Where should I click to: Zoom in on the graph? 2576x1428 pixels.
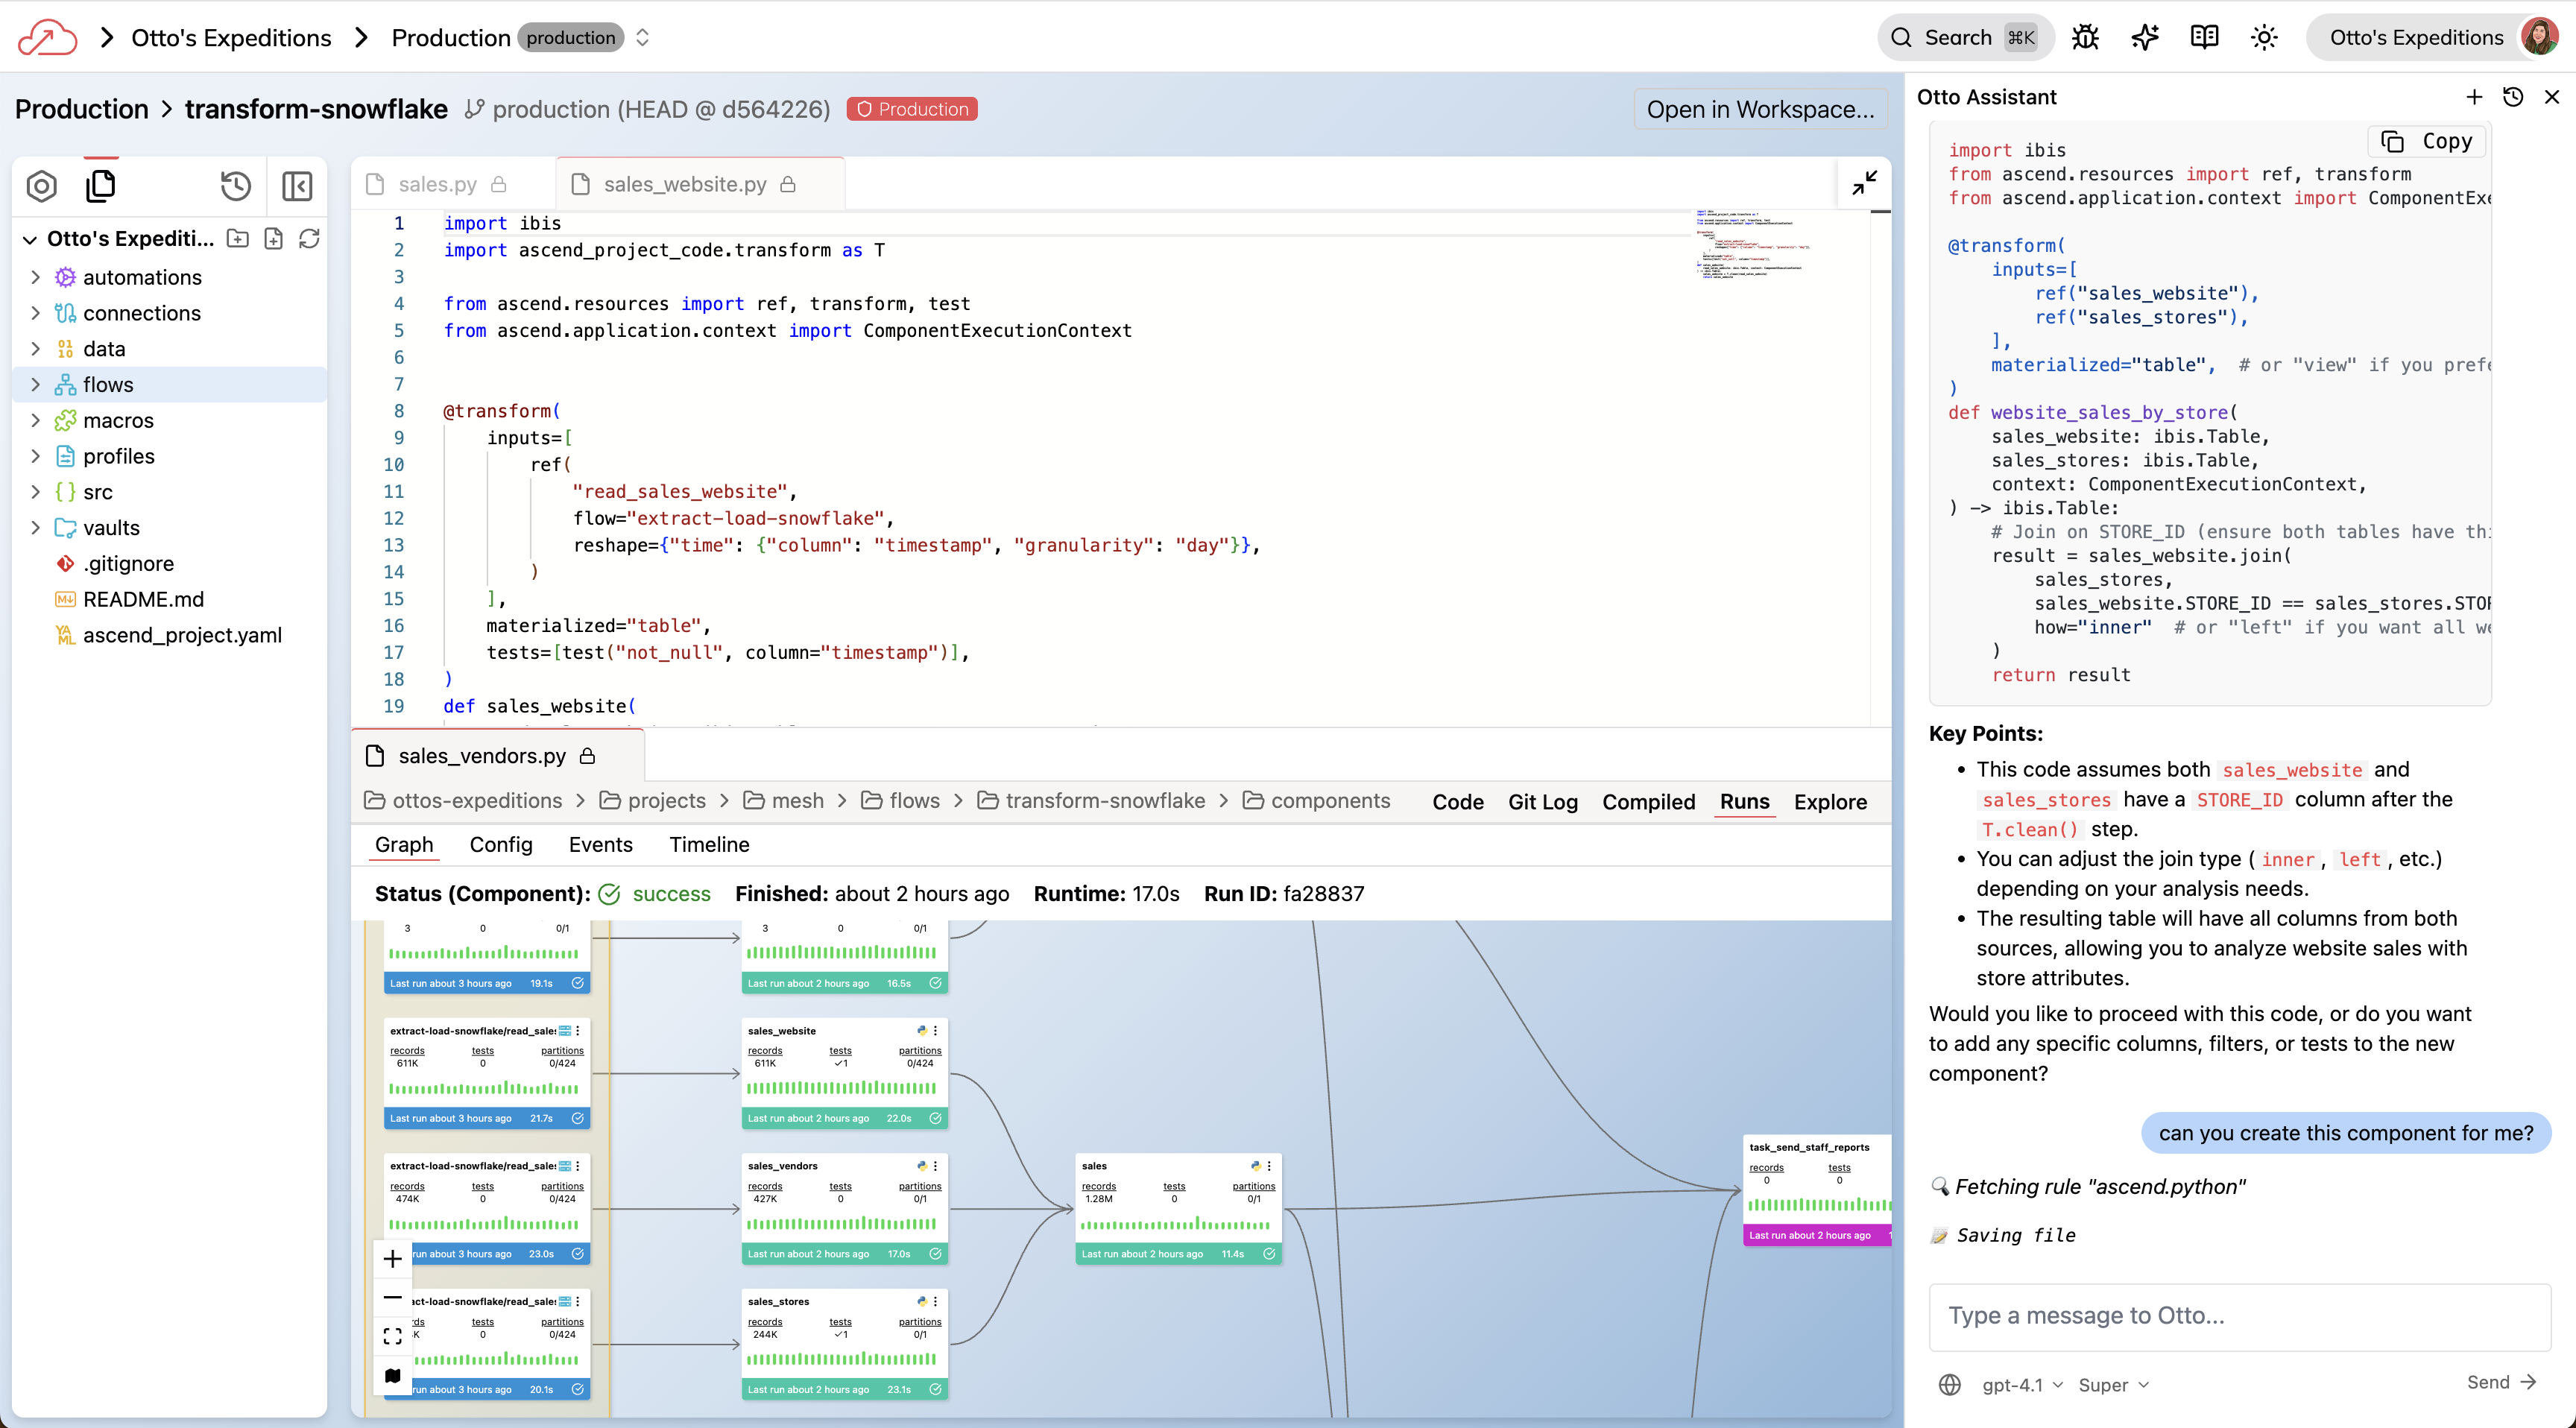pyautogui.click(x=392, y=1259)
